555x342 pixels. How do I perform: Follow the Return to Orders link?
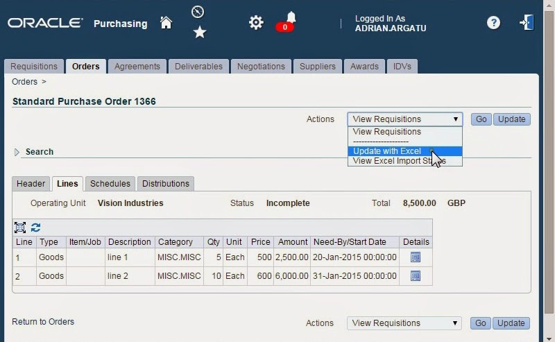click(x=43, y=322)
